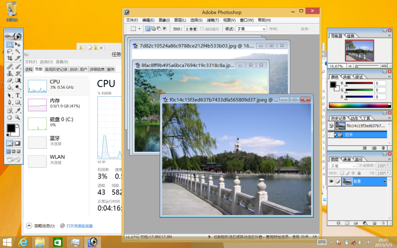Pick the Magic Wand tool
Screen dimensions: 397x248
18,52
